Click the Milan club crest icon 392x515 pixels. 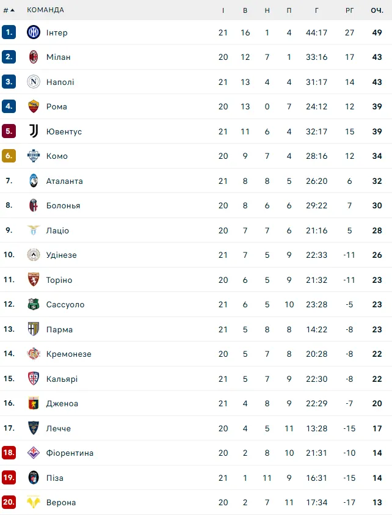pos(34,57)
